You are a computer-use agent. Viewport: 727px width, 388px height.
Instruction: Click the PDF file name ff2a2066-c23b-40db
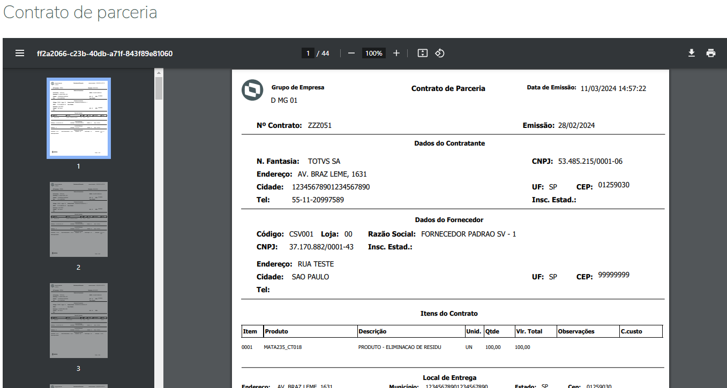pos(104,54)
